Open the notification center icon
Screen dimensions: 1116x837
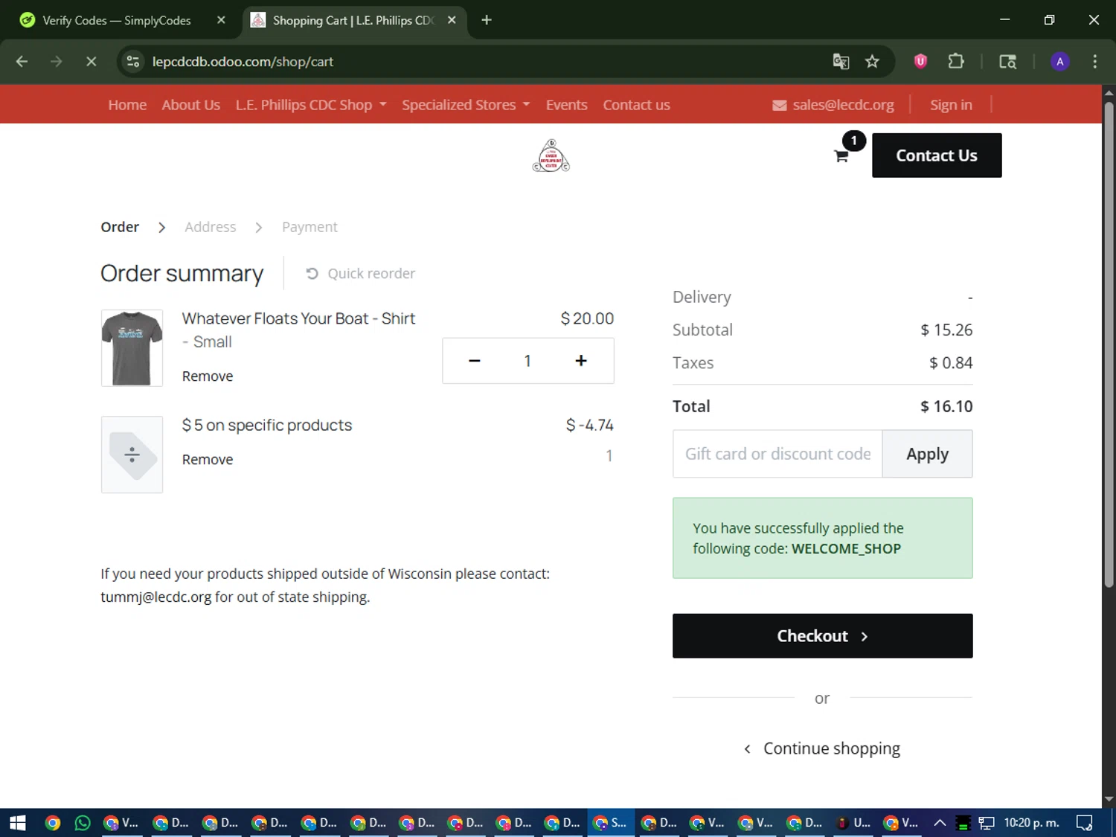pyautogui.click(x=1085, y=823)
